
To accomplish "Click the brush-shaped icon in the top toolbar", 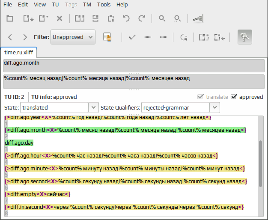I will (x=198, y=18).
